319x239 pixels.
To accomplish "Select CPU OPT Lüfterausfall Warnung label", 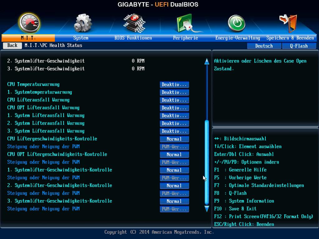I will [x=43, y=108].
